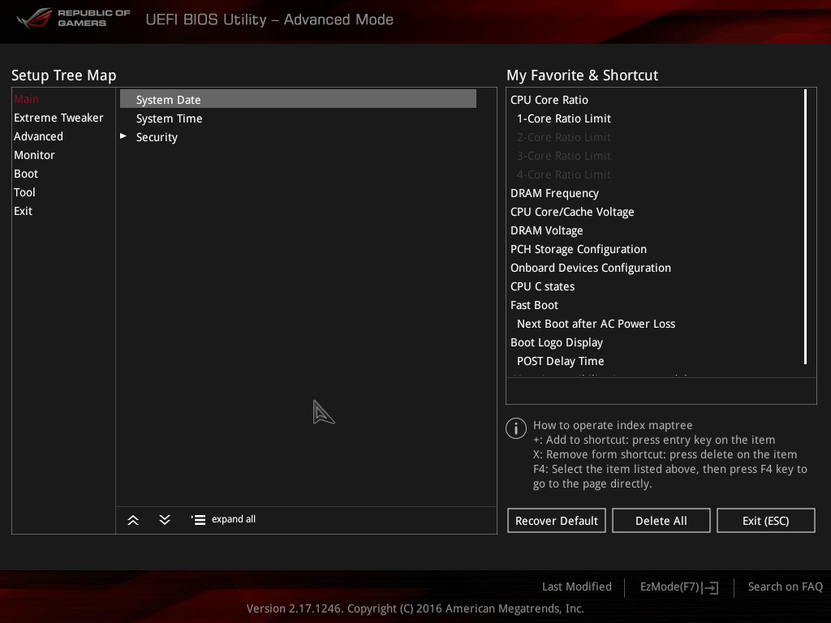Expand the Security tree arrow

pyautogui.click(x=123, y=136)
